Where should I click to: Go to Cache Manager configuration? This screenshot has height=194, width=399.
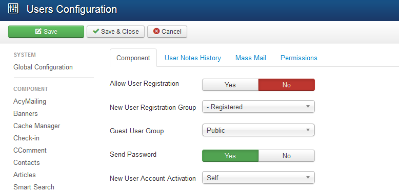pyautogui.click(x=36, y=126)
